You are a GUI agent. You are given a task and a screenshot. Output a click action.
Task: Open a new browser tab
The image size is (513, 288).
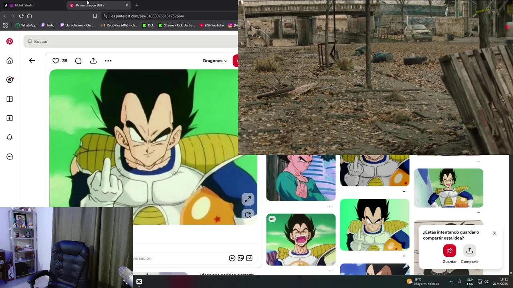tap(137, 5)
